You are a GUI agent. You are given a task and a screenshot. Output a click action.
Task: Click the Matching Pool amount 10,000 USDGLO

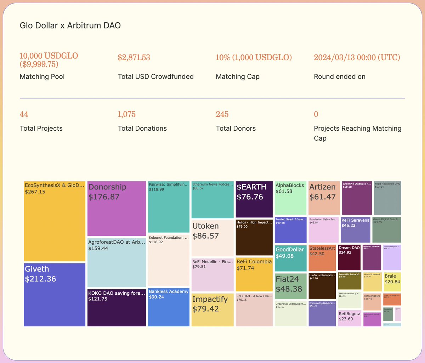48,60
